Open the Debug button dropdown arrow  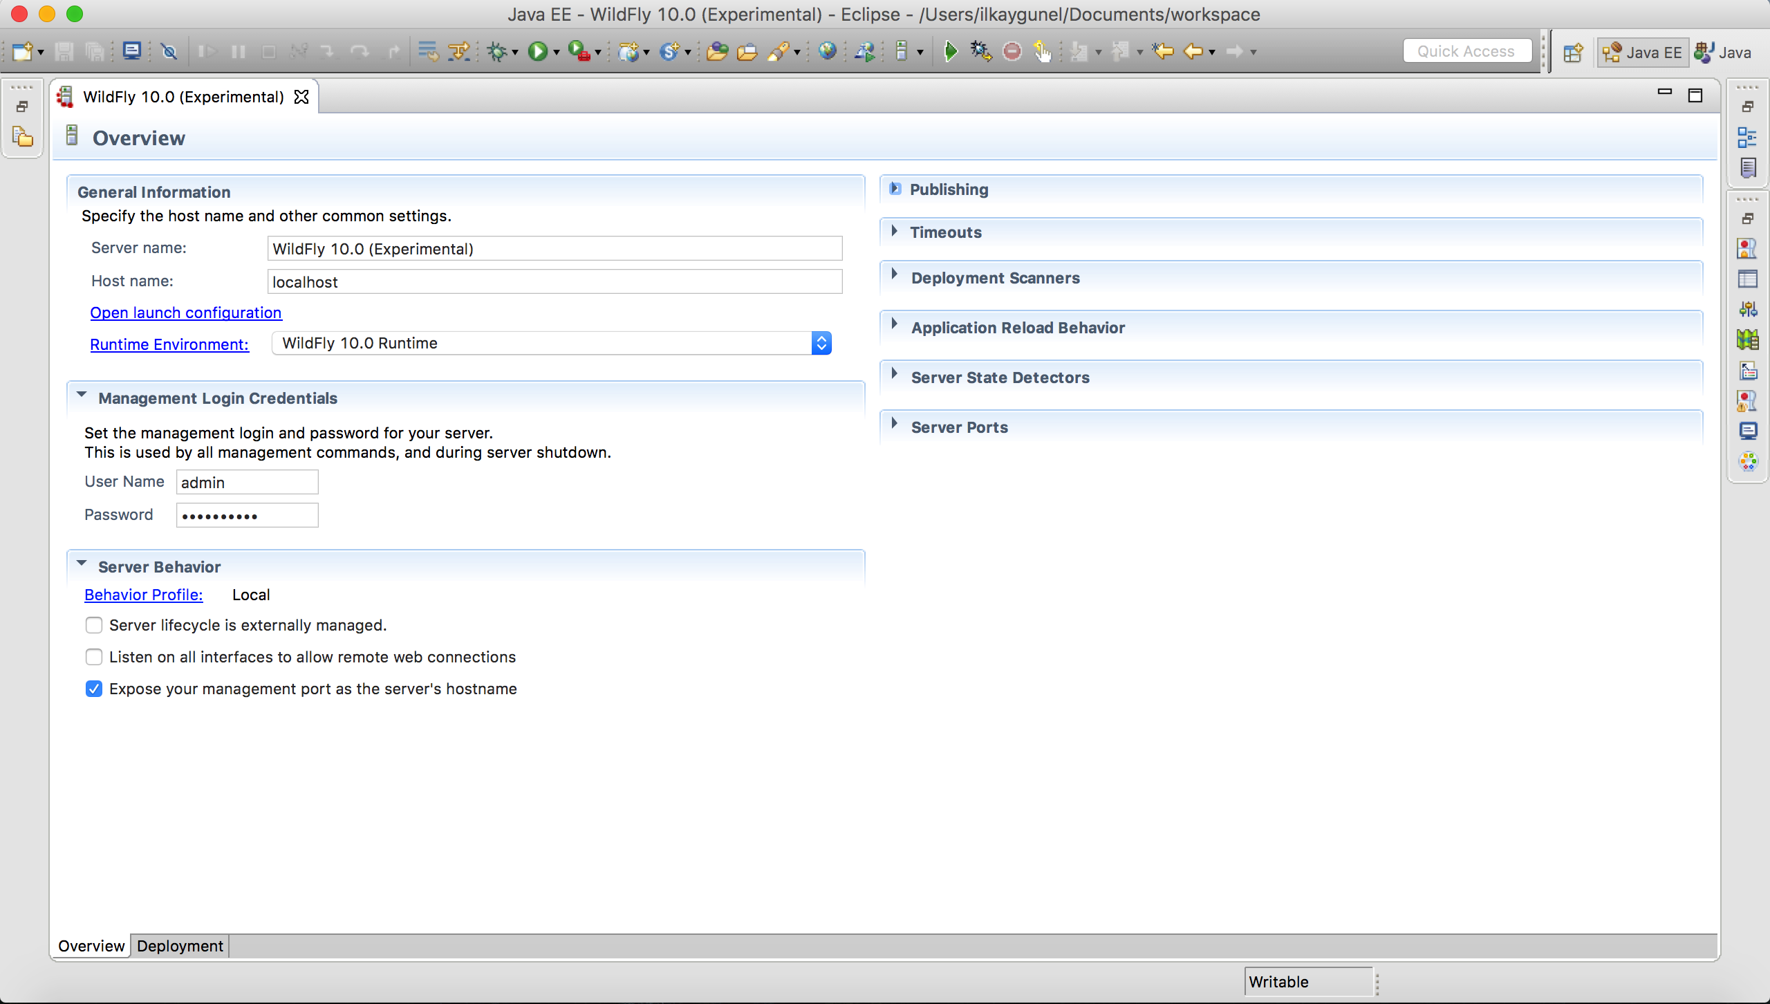[515, 53]
